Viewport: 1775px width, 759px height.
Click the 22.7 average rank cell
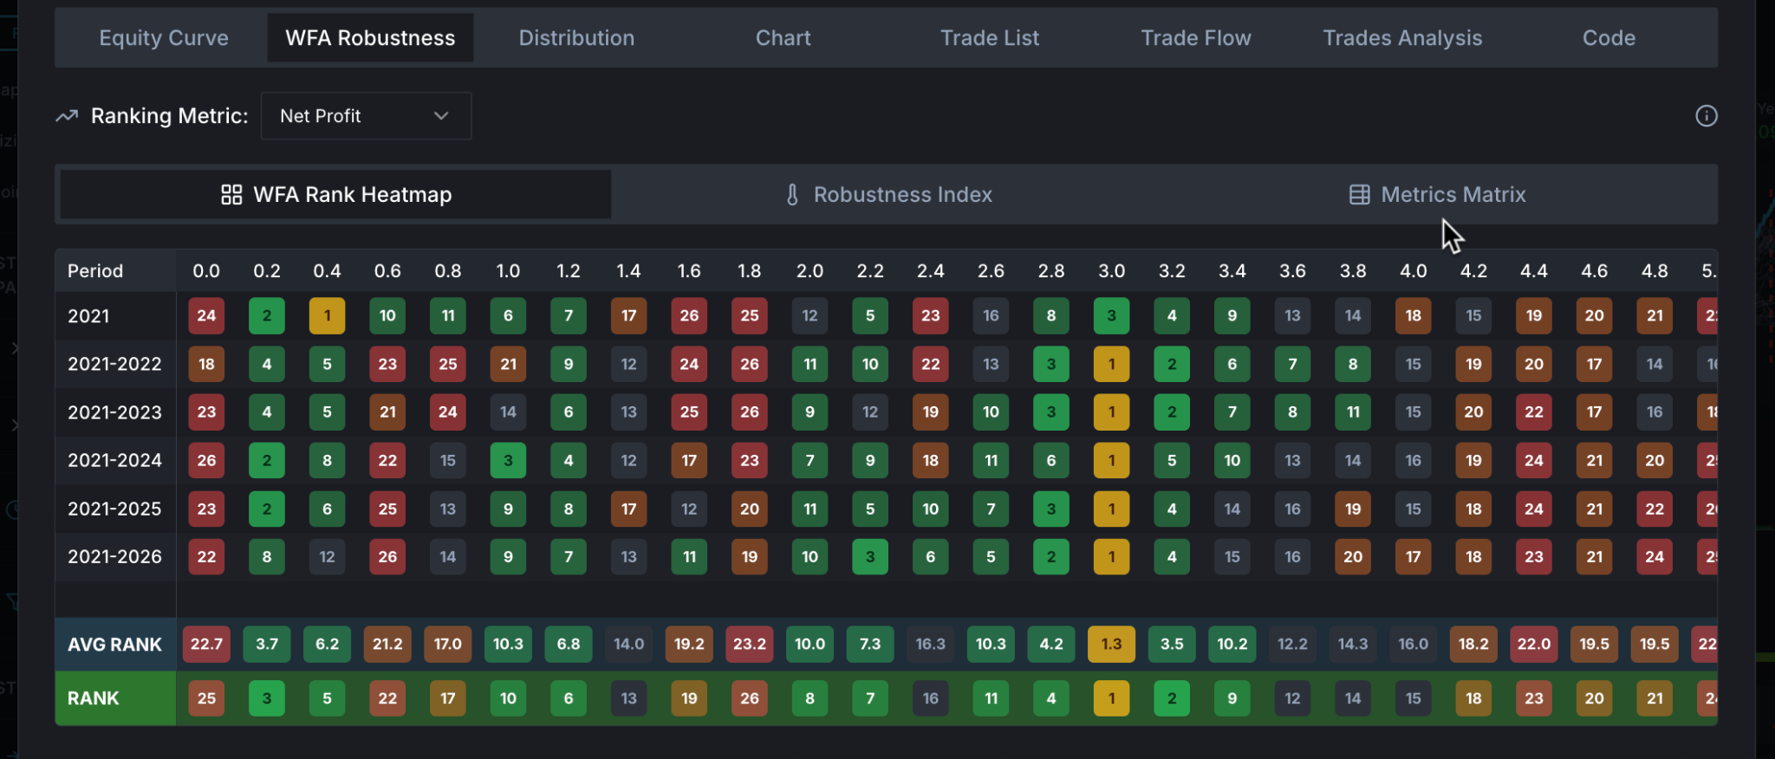click(x=206, y=645)
